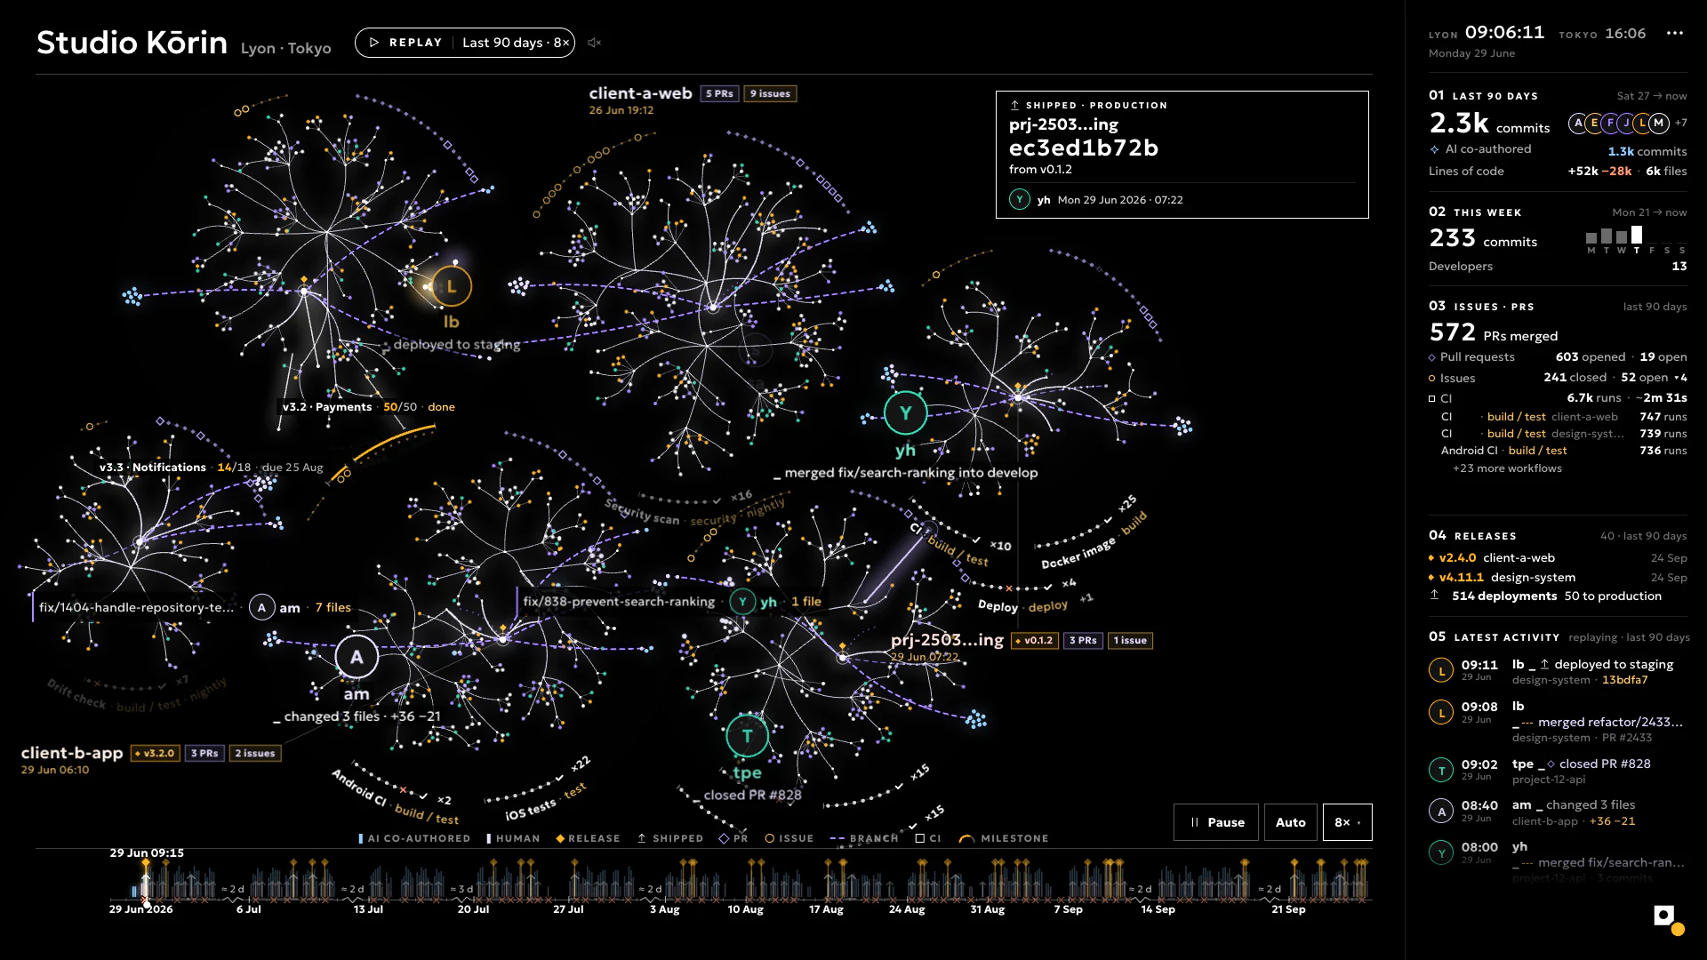
Task: Select Thursday's highlighted bar in the This Week chart
Action: pyautogui.click(x=1637, y=235)
